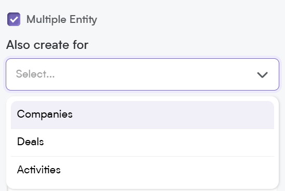285x191 pixels.
Task: Collapse the dropdown using the chevron arrow
Action: (x=262, y=74)
